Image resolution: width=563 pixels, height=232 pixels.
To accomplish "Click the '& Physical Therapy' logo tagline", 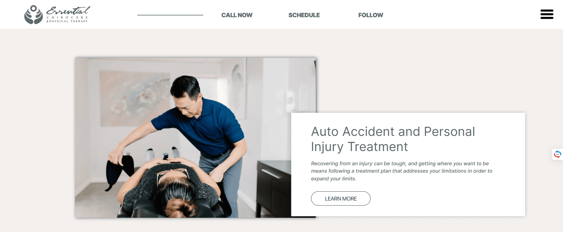I will (67, 21).
